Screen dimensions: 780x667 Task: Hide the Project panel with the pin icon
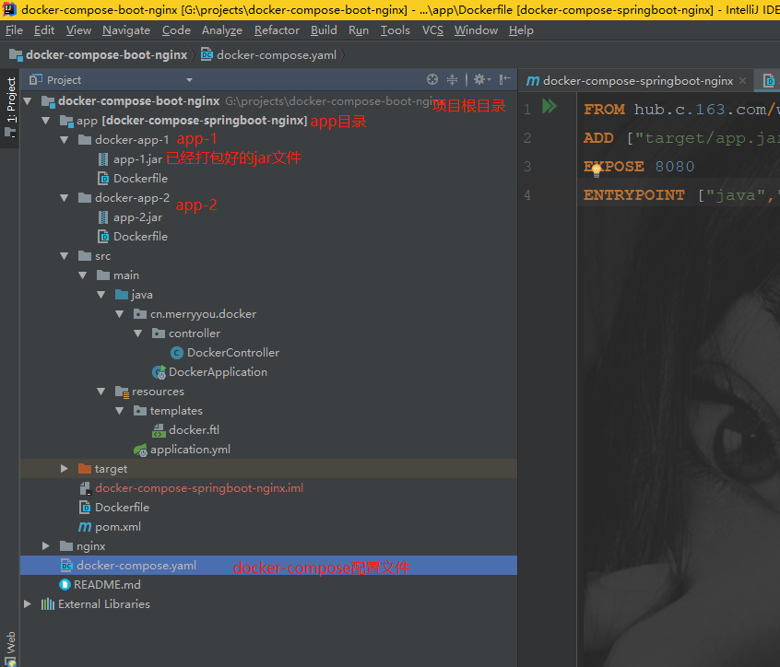(505, 79)
